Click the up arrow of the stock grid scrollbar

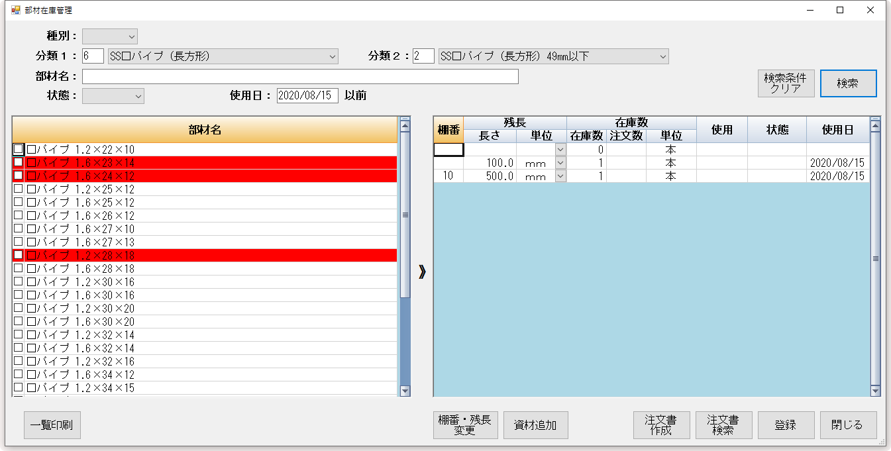(875, 123)
